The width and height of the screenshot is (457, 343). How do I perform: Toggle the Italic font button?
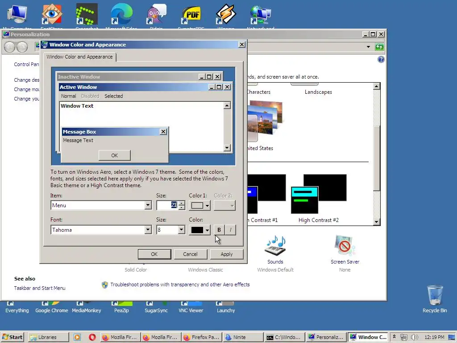point(230,230)
